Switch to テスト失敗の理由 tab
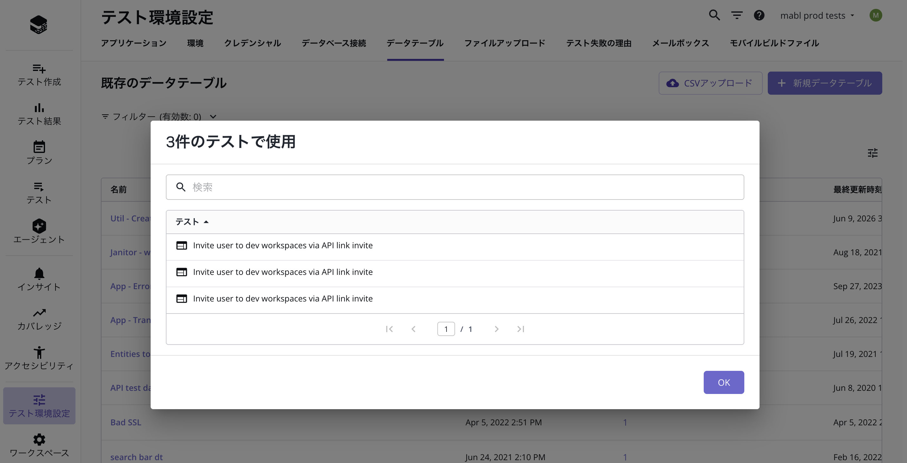907x463 pixels. [x=599, y=43]
